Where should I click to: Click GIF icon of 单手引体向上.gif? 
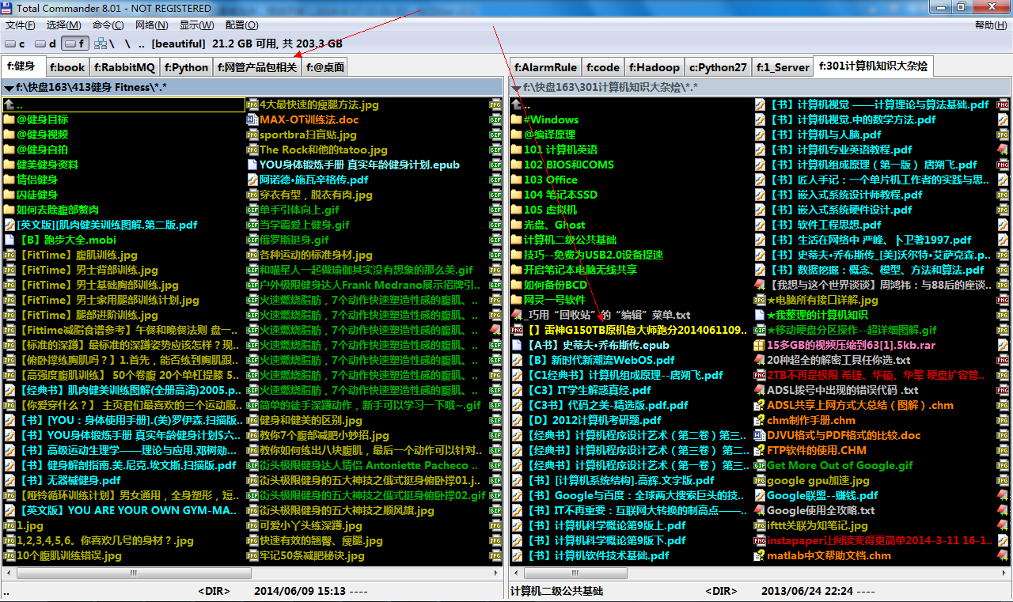[x=252, y=210]
